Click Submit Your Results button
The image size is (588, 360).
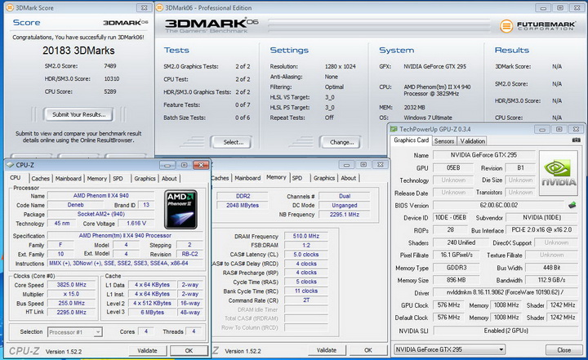pos(78,114)
